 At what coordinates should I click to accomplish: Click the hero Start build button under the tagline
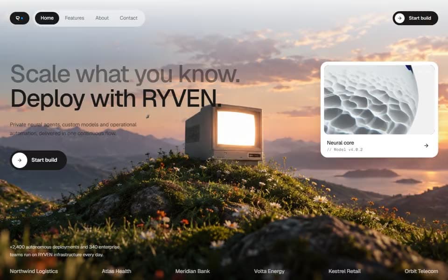click(x=38, y=160)
